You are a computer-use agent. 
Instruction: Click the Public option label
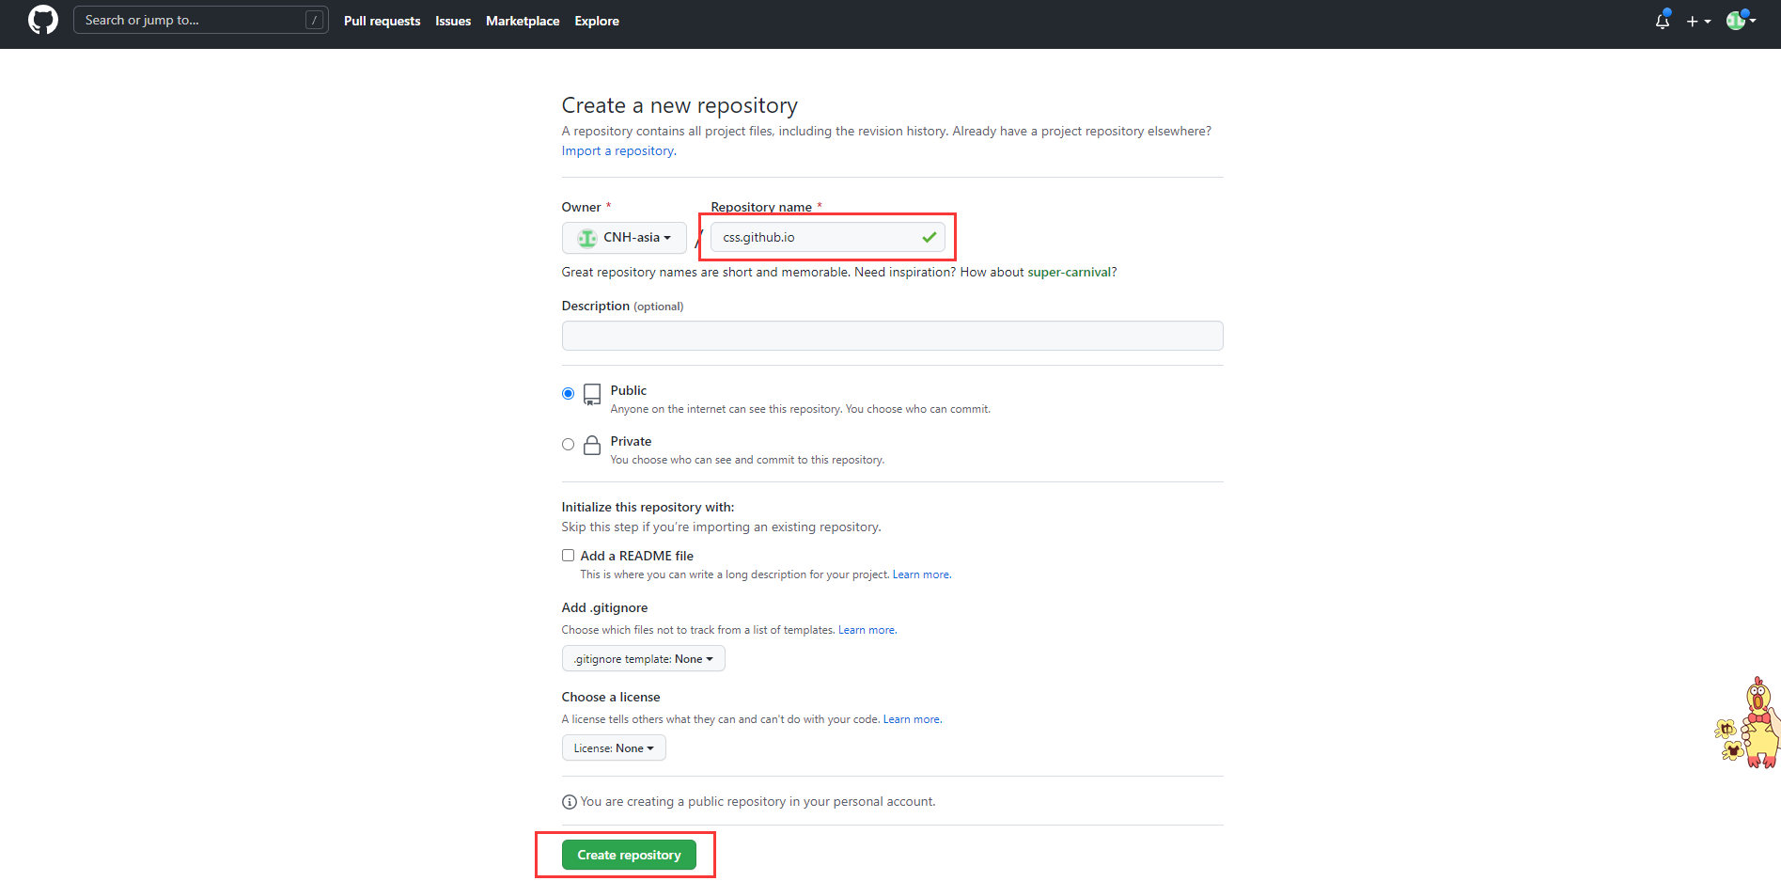(629, 390)
